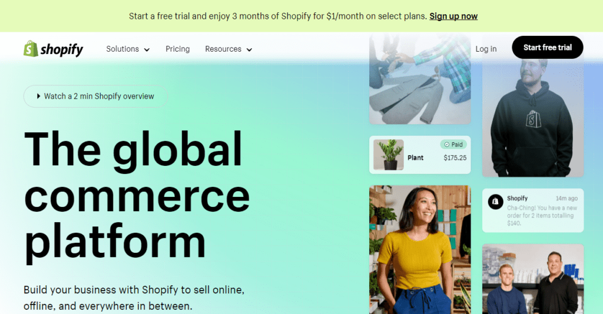Click the woman in yellow shirt photo
Image resolution: width=603 pixels, height=314 pixels.
(420, 250)
